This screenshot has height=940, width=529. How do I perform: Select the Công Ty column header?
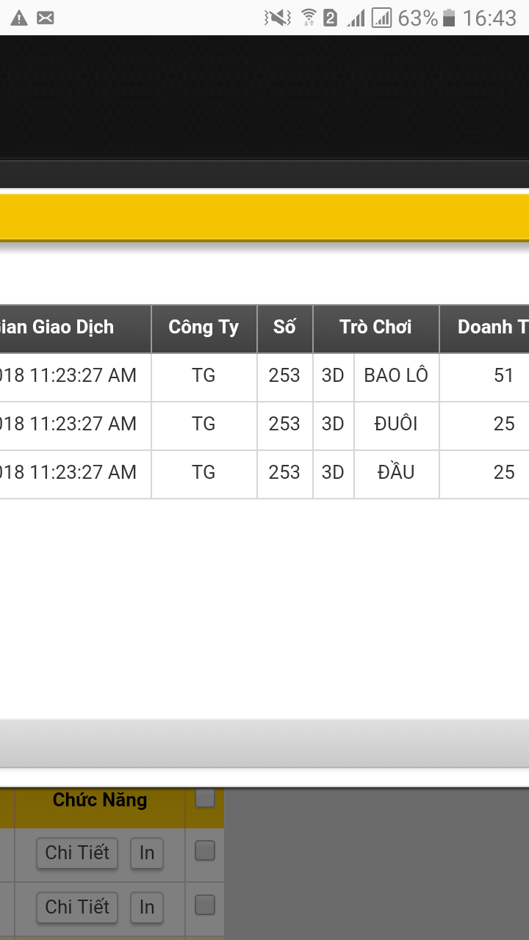click(204, 328)
